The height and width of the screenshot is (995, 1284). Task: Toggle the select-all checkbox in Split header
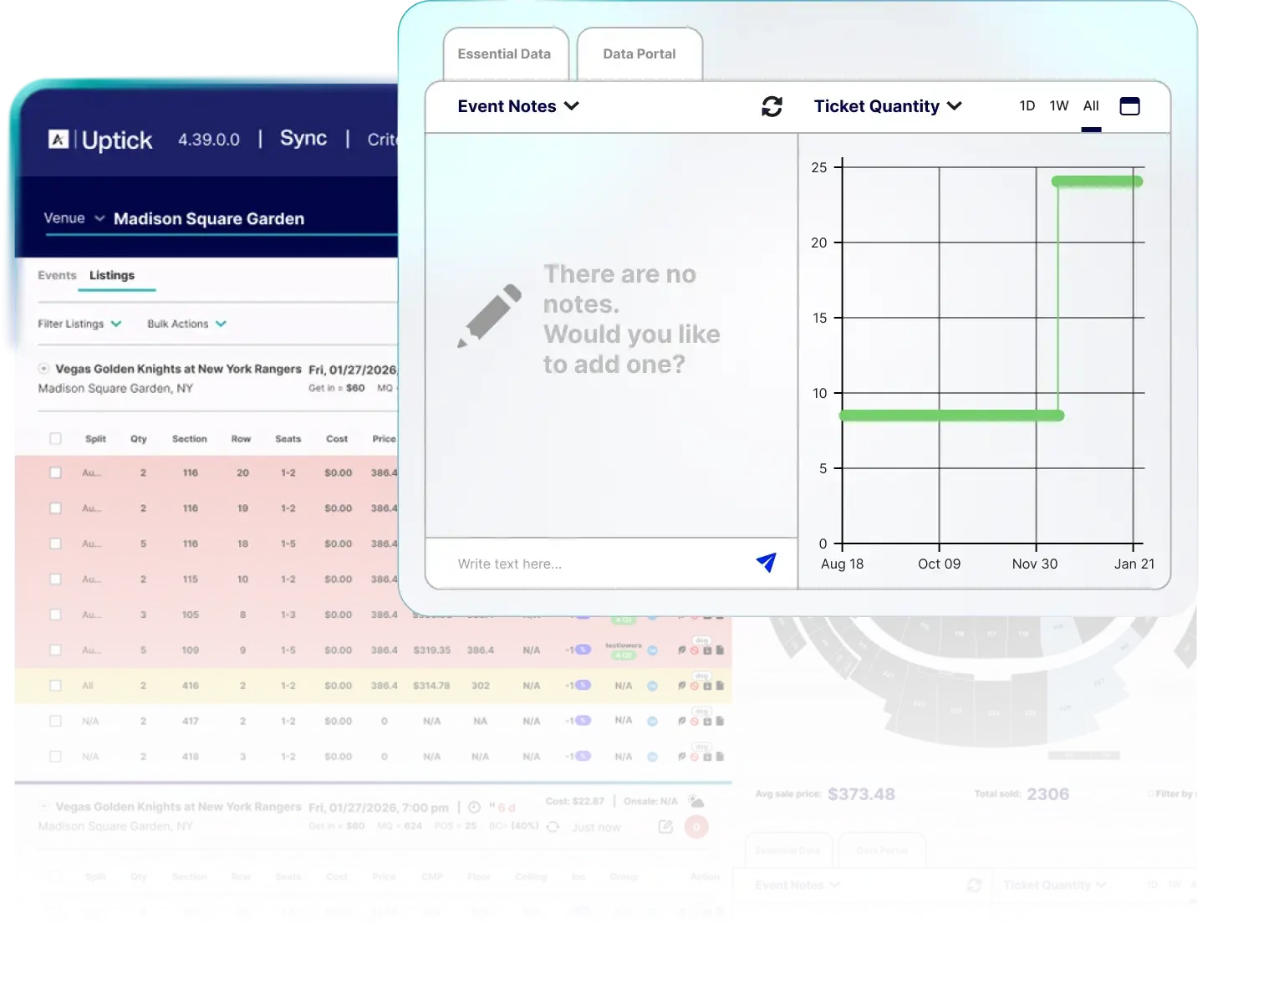pyautogui.click(x=55, y=439)
